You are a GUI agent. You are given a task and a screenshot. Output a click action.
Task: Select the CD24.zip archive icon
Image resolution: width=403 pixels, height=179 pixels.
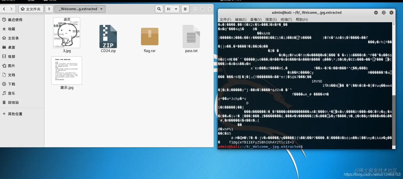coord(108,36)
